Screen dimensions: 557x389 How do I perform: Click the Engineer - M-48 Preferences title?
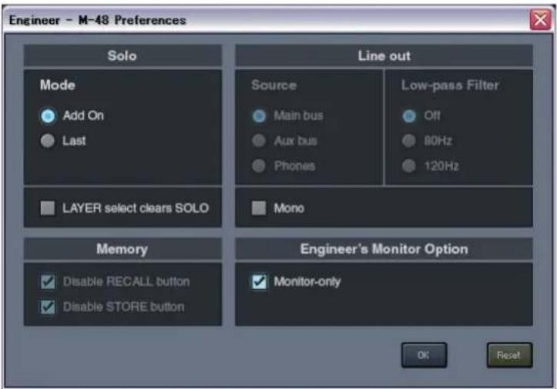pyautogui.click(x=97, y=20)
